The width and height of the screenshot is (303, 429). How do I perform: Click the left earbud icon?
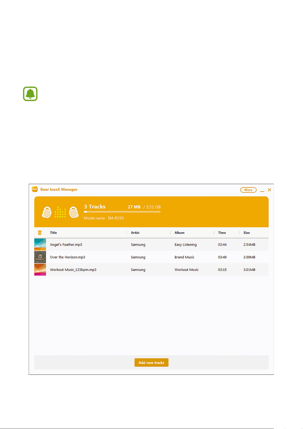click(x=47, y=212)
